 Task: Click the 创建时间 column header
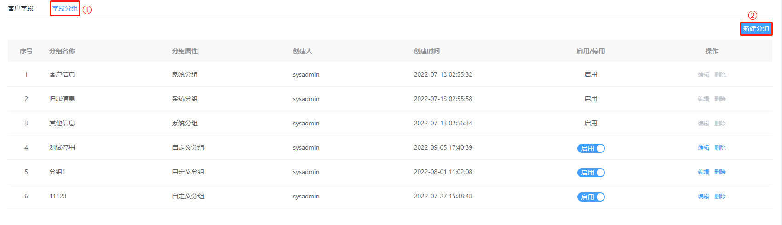[x=427, y=51]
